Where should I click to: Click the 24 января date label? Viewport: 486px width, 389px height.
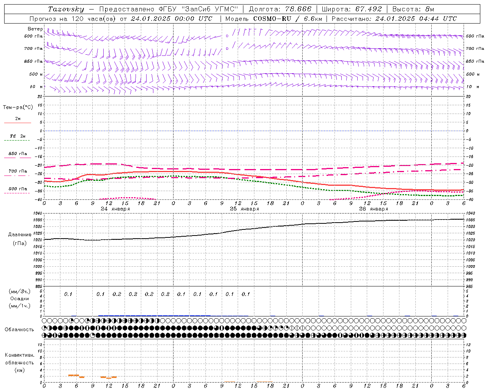point(115,209)
